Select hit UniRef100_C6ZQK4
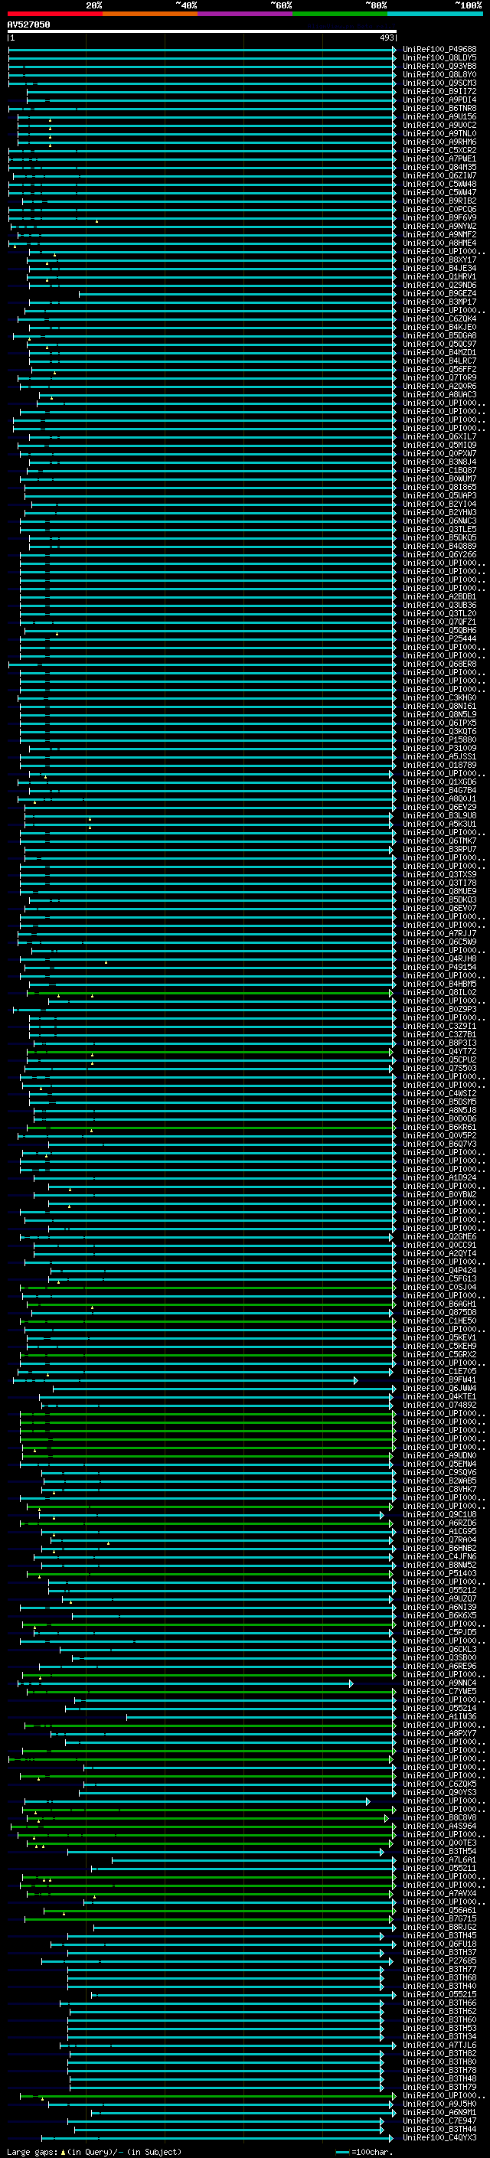490x2158 pixels. pyautogui.click(x=439, y=318)
